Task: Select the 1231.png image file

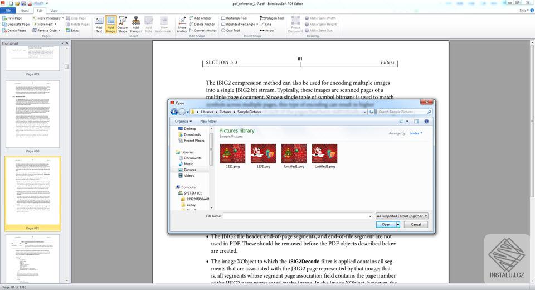Action: [x=233, y=156]
